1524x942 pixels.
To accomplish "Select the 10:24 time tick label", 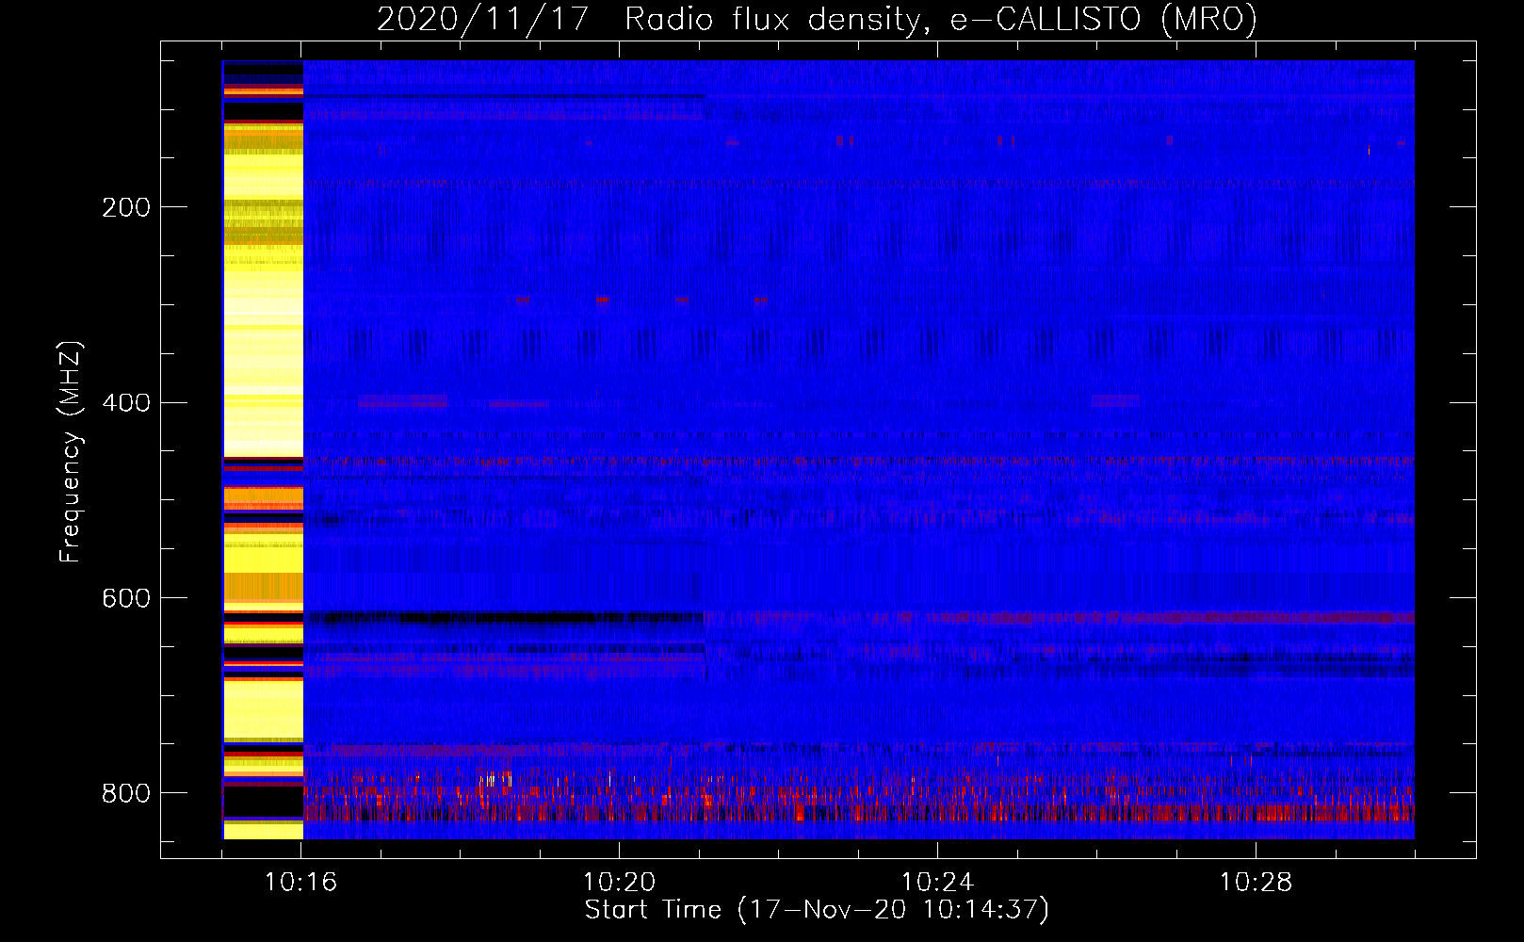I will pos(938,883).
